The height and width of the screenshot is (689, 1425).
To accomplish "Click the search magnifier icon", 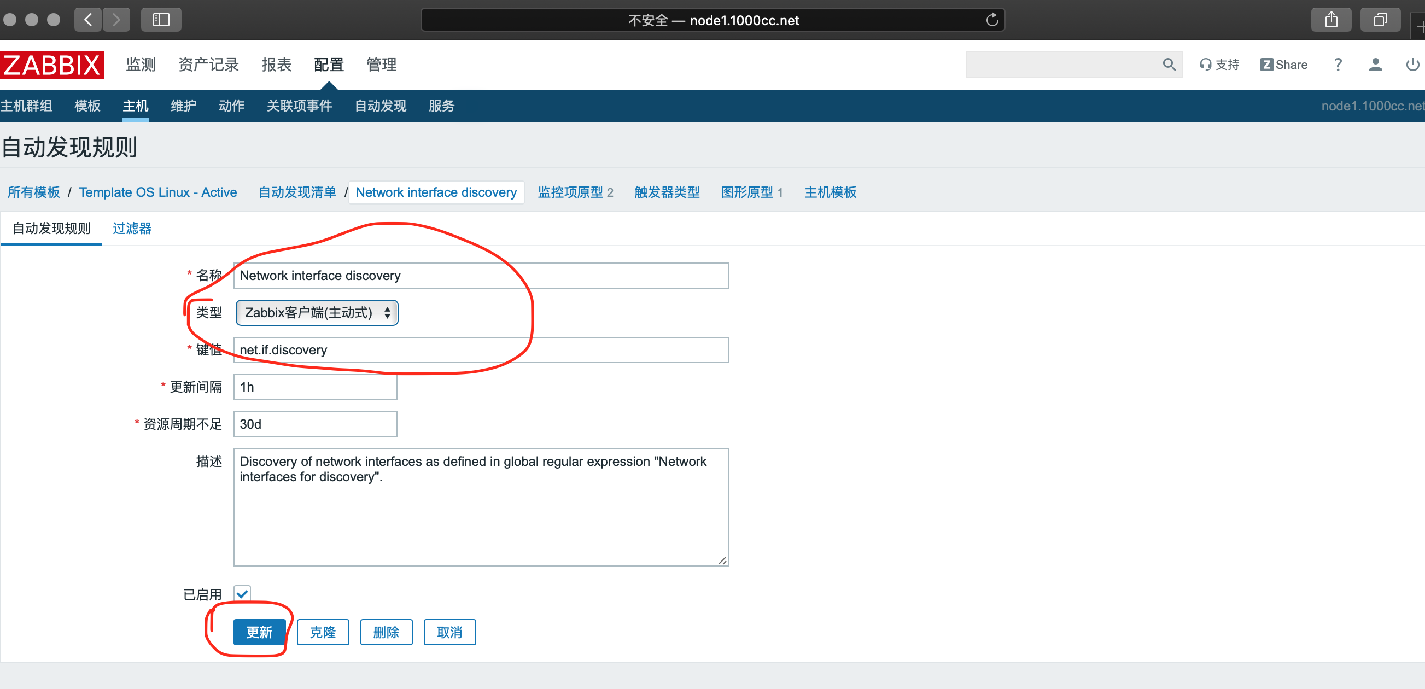I will [x=1169, y=65].
